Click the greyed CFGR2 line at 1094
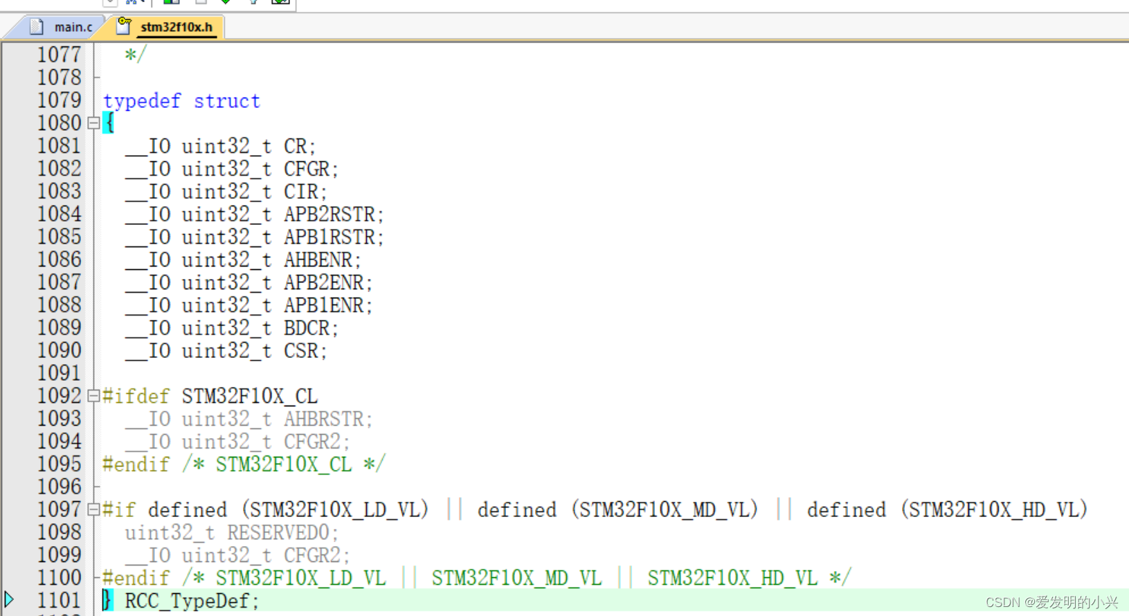 pyautogui.click(x=237, y=442)
